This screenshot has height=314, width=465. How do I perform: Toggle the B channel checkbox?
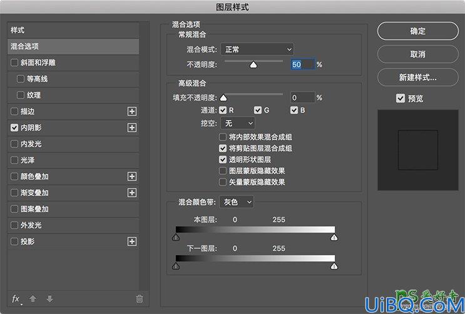[x=294, y=110]
